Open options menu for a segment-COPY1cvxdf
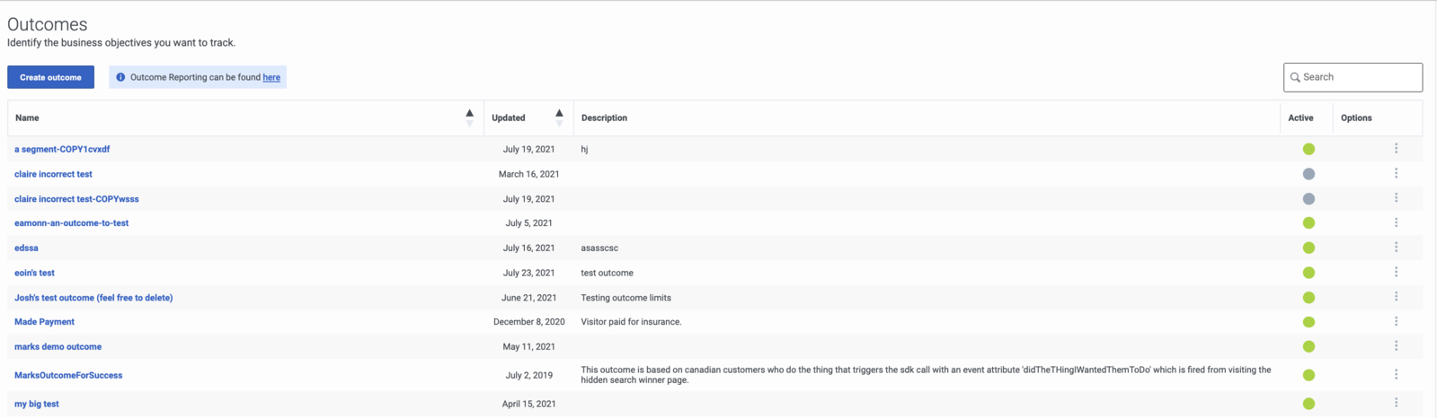The image size is (1437, 418). 1396,149
